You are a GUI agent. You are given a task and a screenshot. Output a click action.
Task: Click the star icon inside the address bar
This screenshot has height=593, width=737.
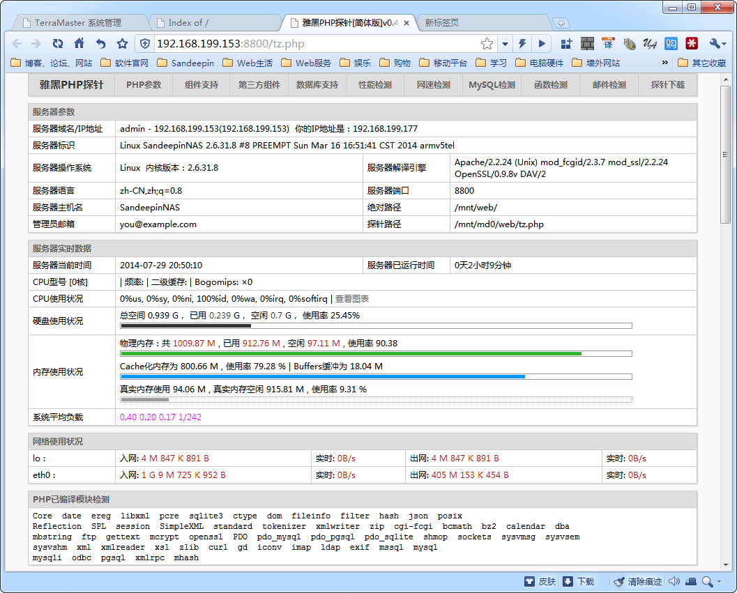point(487,44)
